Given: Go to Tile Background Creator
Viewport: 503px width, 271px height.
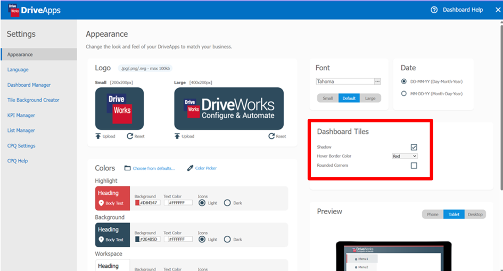Looking at the screenshot, I should 34,100.
